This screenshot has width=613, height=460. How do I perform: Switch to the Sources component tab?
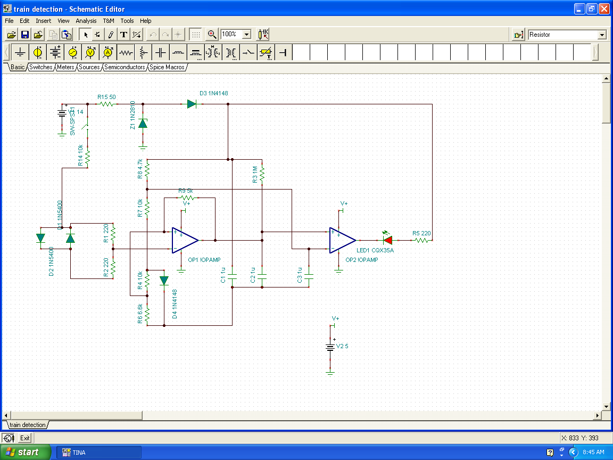89,67
